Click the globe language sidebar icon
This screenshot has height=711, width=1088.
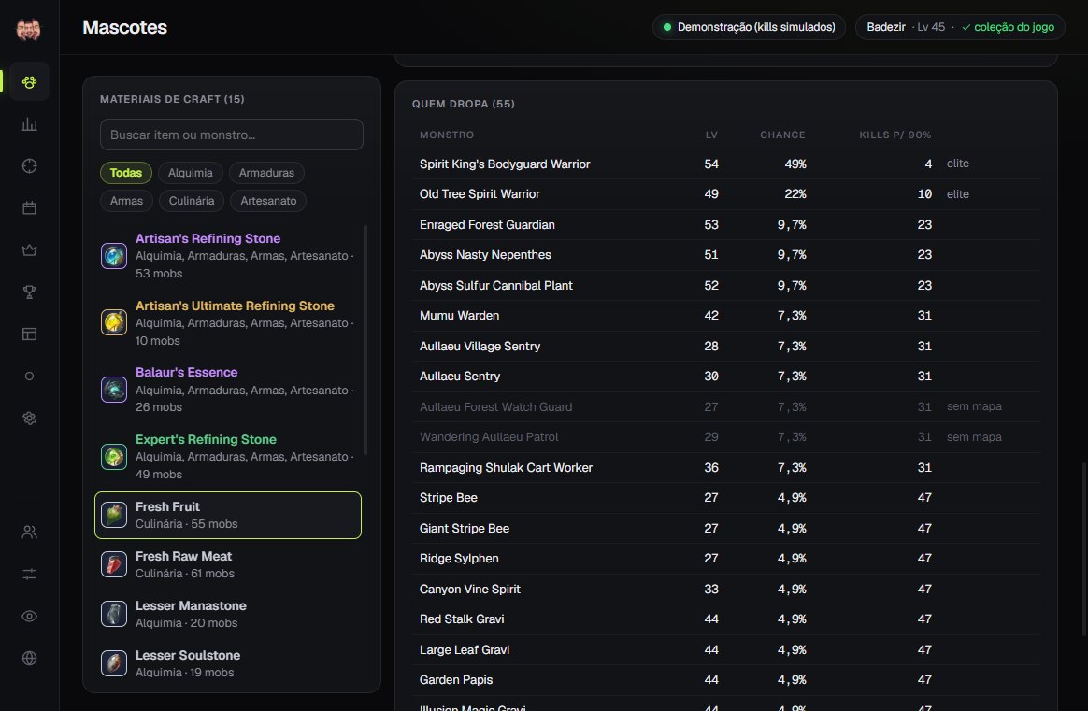pyautogui.click(x=29, y=659)
